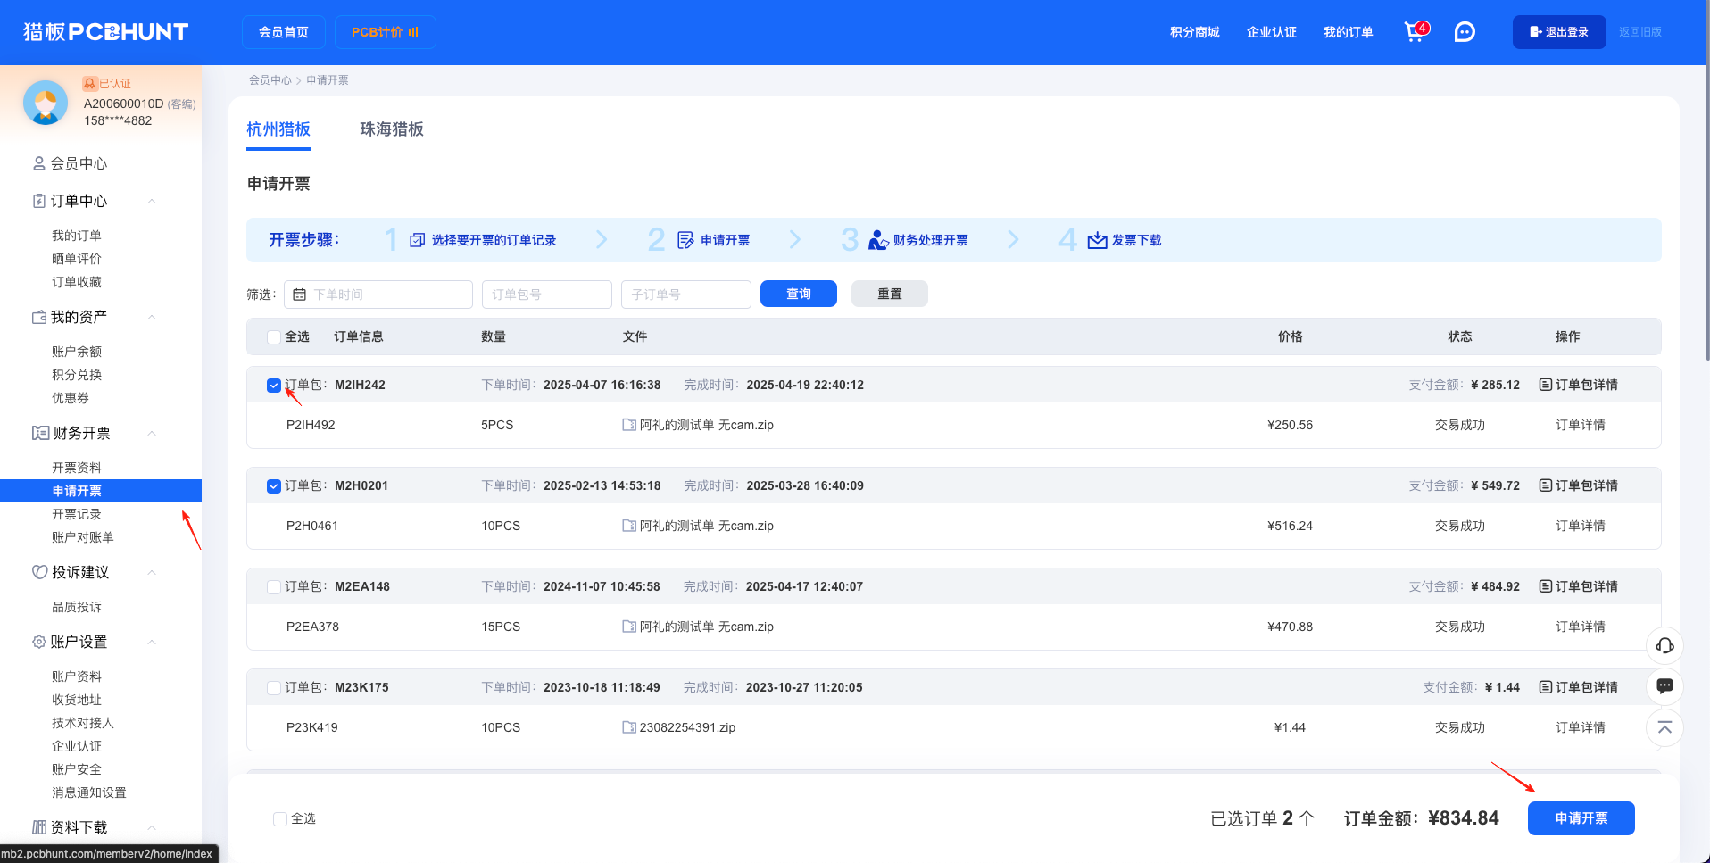Screen dimensions: 1710x863
Task: Click the chat message bubble icon in header
Action: [1465, 32]
